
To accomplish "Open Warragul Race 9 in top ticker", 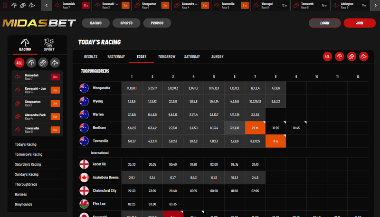I will pyautogui.click(x=271, y=5).
